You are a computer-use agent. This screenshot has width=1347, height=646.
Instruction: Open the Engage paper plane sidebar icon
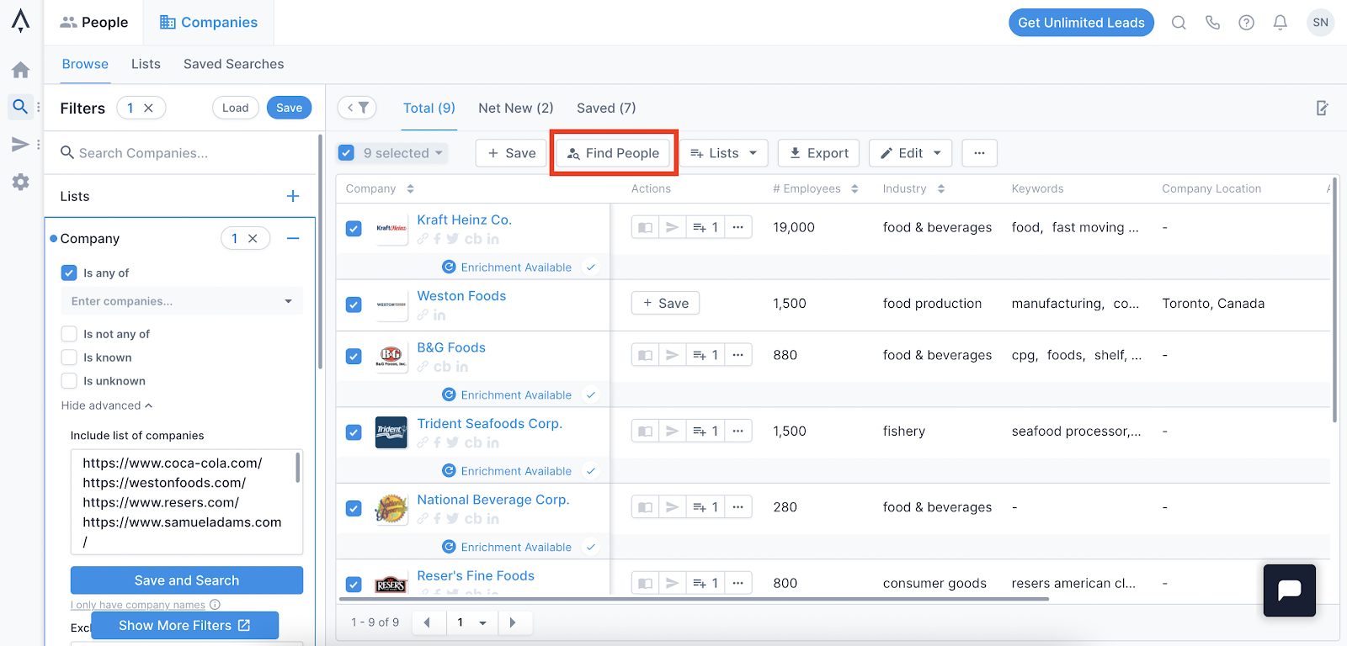coord(20,145)
